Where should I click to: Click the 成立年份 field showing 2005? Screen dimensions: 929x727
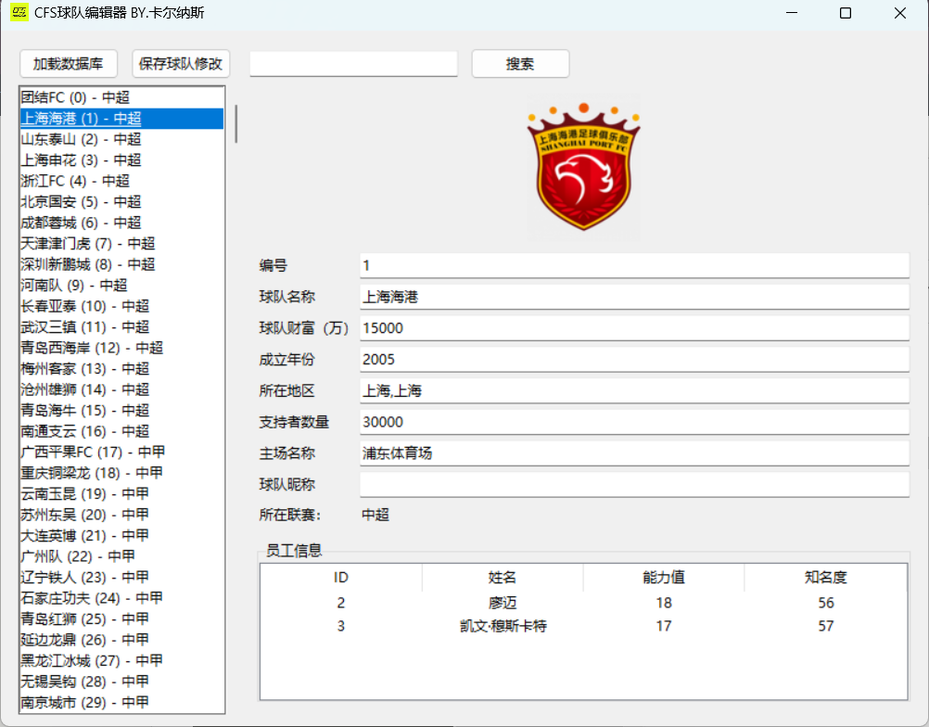point(634,360)
